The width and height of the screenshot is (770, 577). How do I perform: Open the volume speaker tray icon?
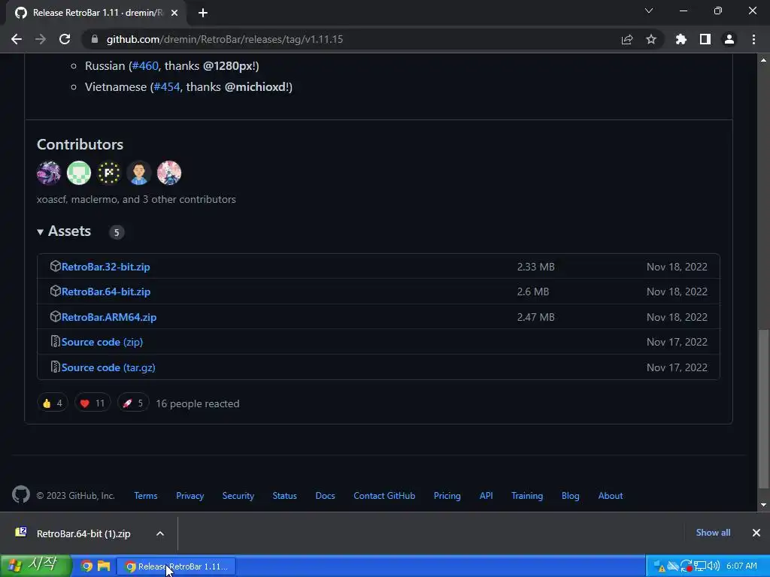point(713,566)
